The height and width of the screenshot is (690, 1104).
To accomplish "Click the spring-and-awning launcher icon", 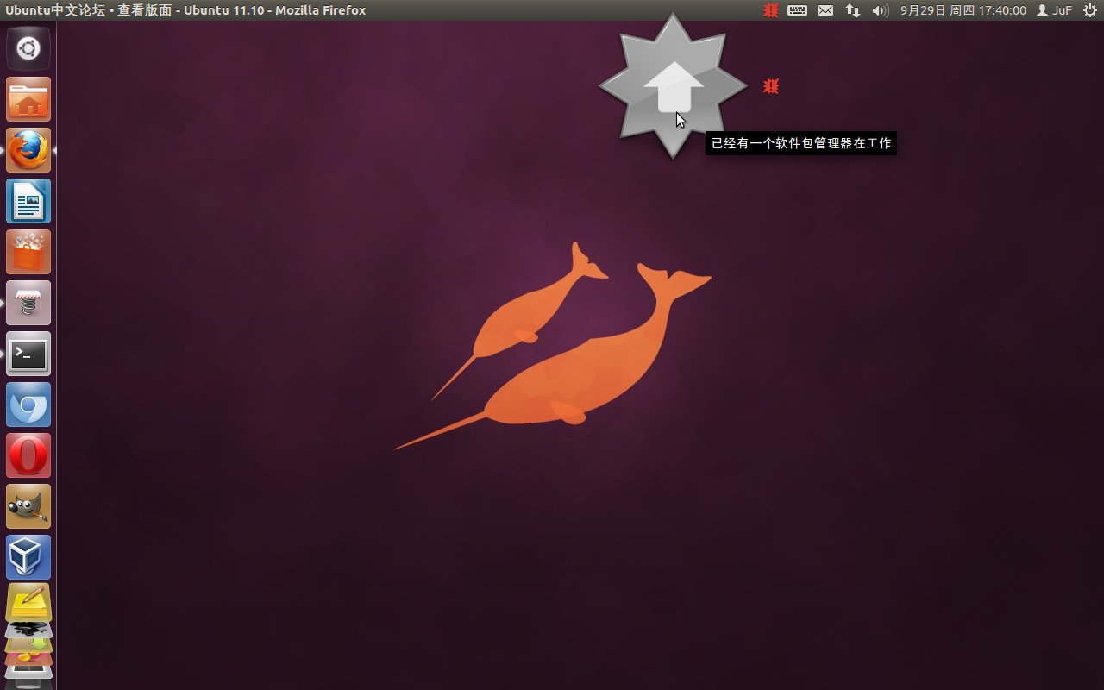I will tap(28, 303).
